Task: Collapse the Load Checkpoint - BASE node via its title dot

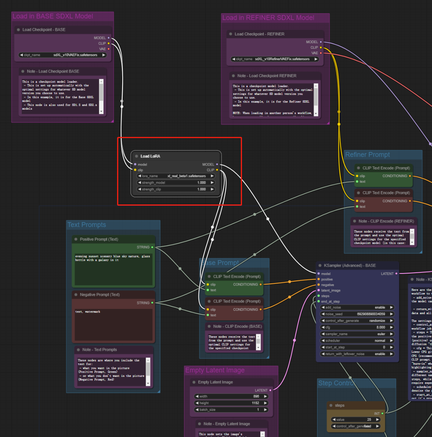Action: tap(18, 29)
